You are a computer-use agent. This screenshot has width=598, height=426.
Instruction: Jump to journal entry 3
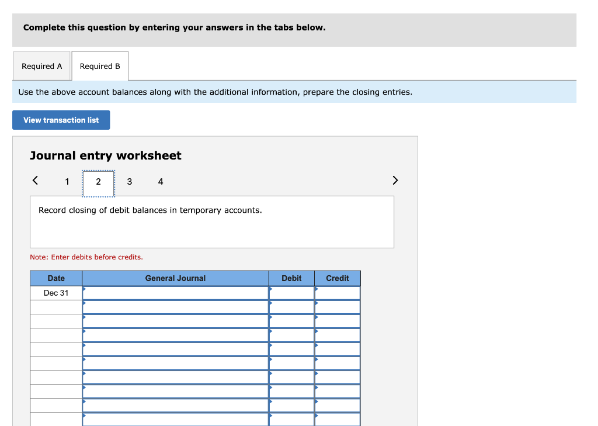point(129,182)
